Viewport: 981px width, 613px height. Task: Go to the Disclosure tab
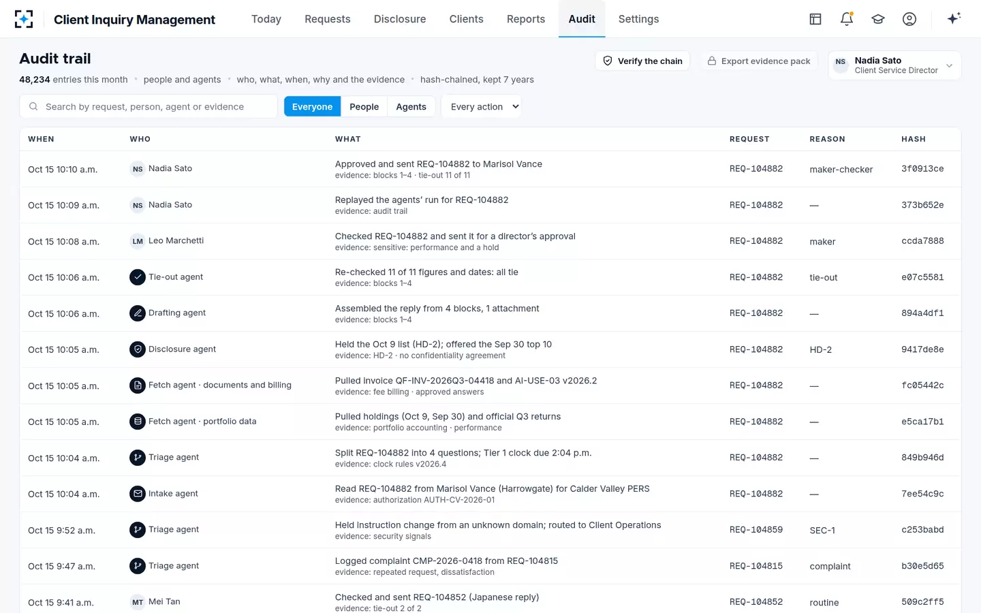[x=400, y=19]
